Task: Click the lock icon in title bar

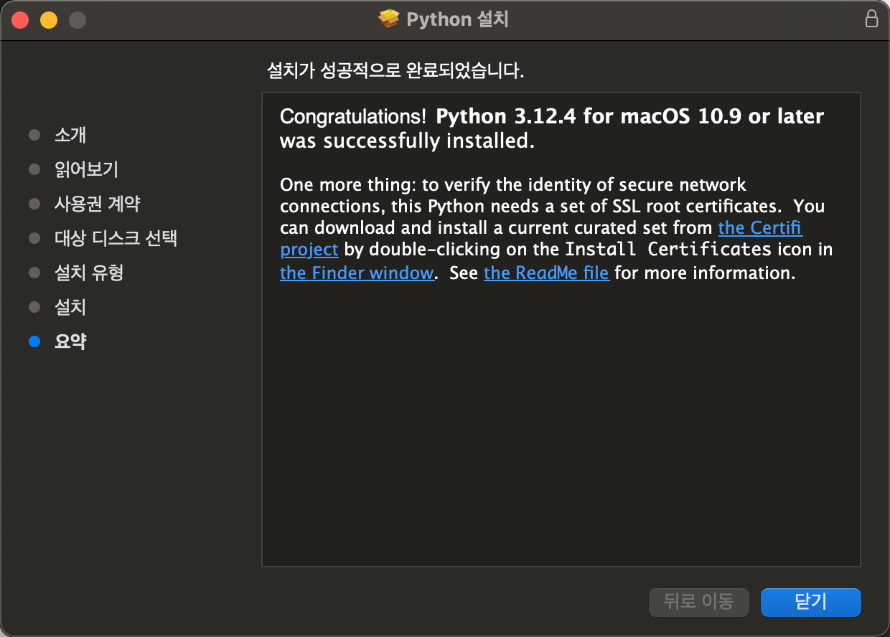Action: point(871,19)
